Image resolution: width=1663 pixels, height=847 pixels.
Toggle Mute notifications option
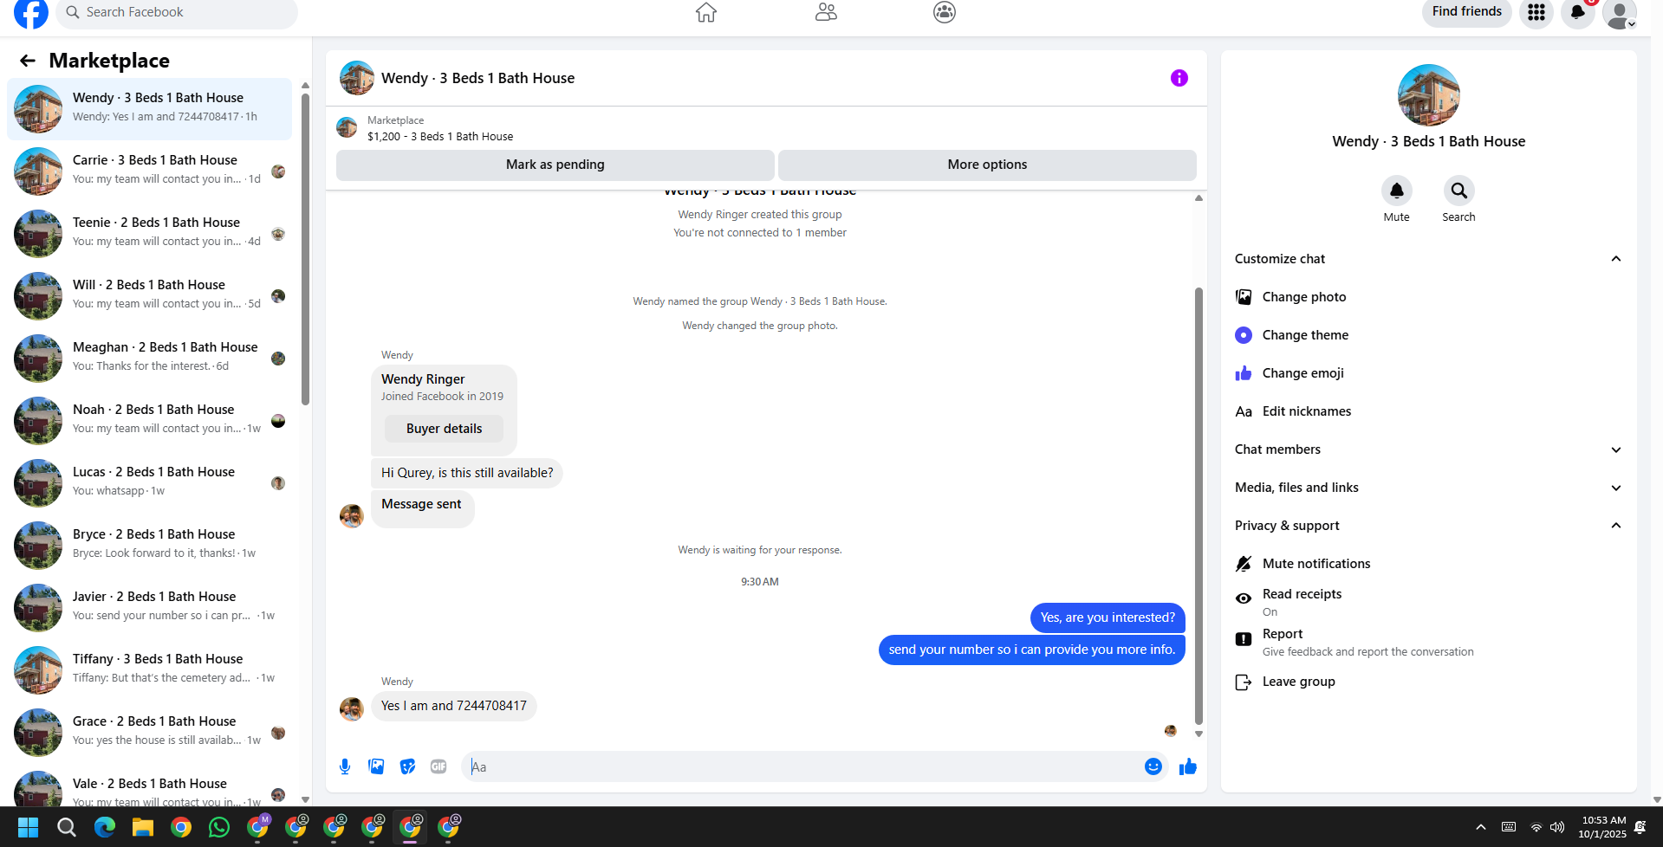[x=1428, y=564]
